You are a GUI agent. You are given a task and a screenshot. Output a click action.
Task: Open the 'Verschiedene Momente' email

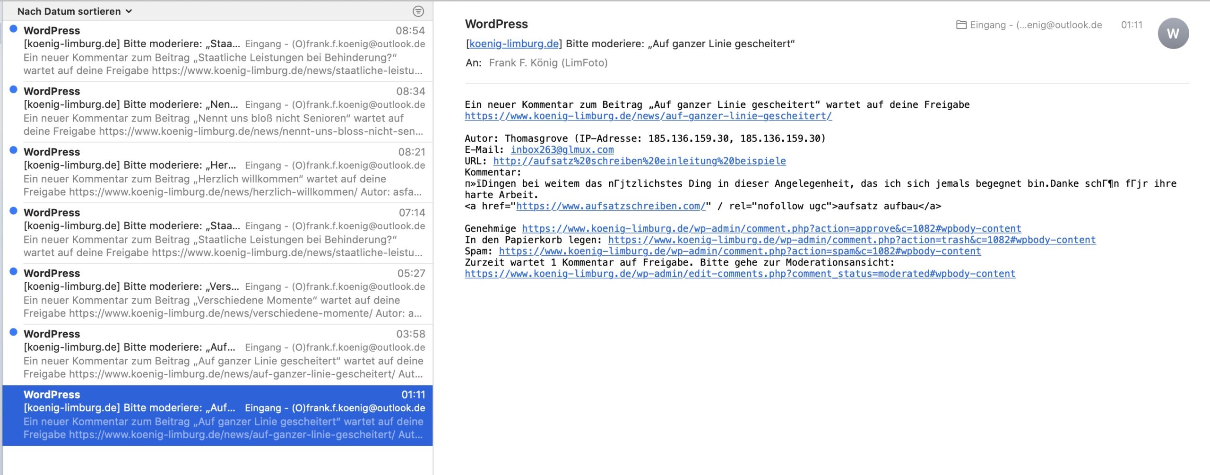(x=217, y=294)
